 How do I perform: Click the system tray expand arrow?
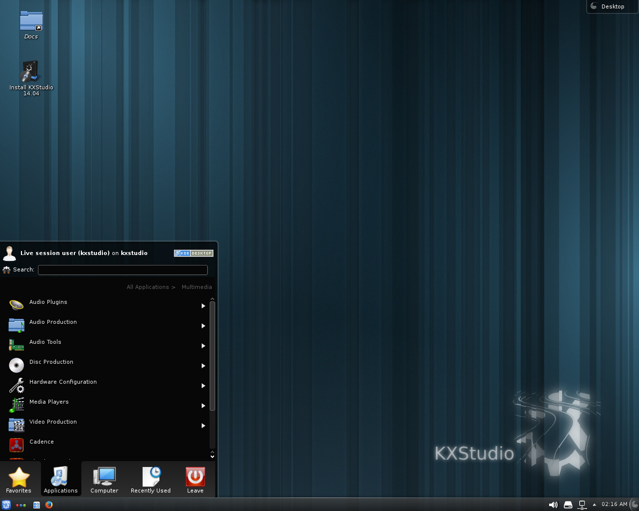(594, 505)
